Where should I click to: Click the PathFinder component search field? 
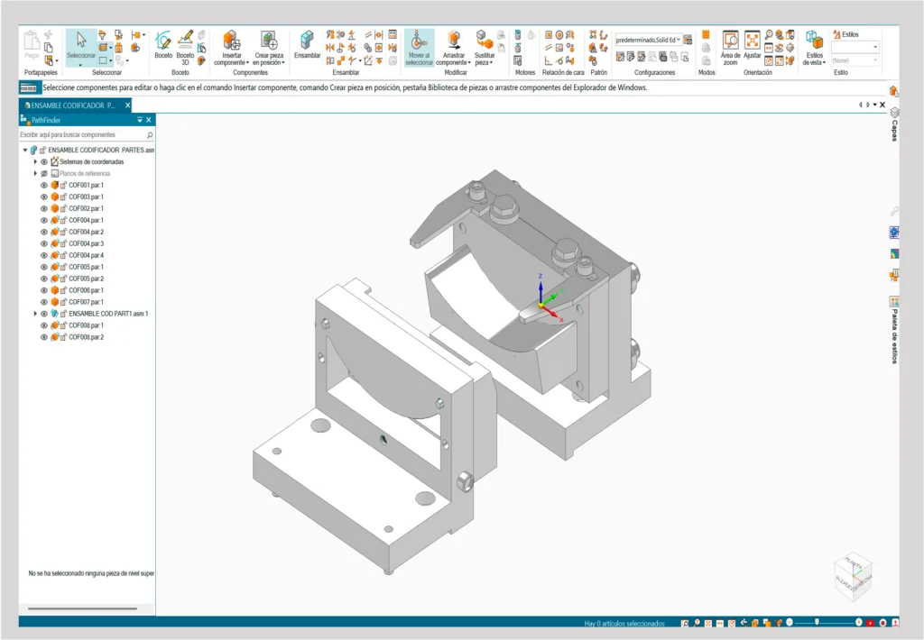tap(81, 134)
